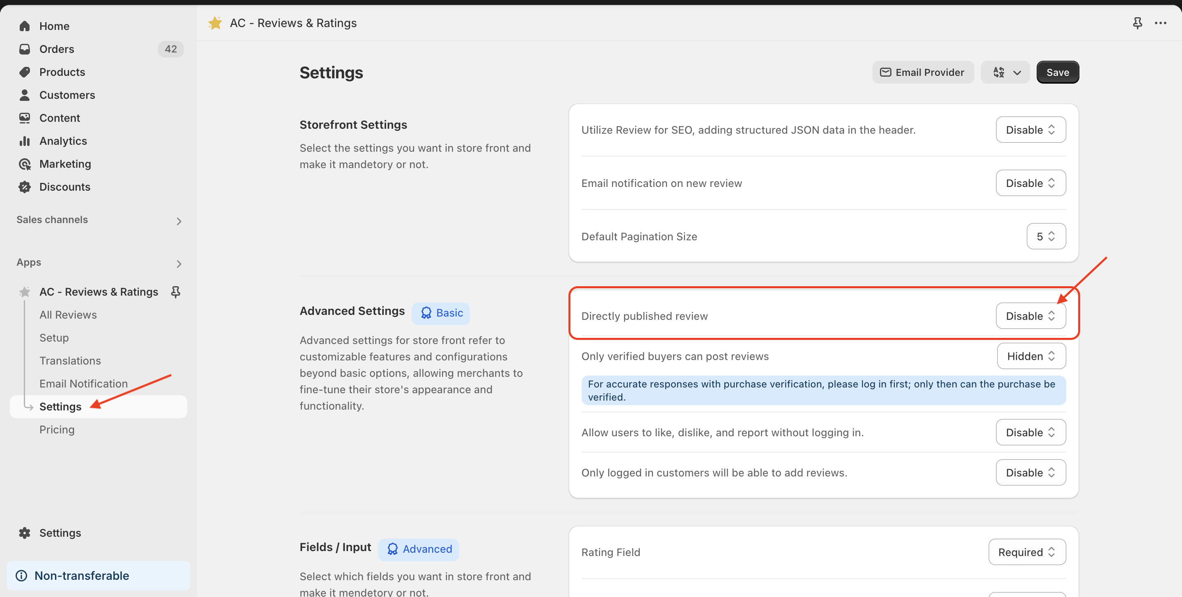Toggle Email notification on new review to Enable
Viewport: 1182px width, 597px height.
pyautogui.click(x=1030, y=182)
